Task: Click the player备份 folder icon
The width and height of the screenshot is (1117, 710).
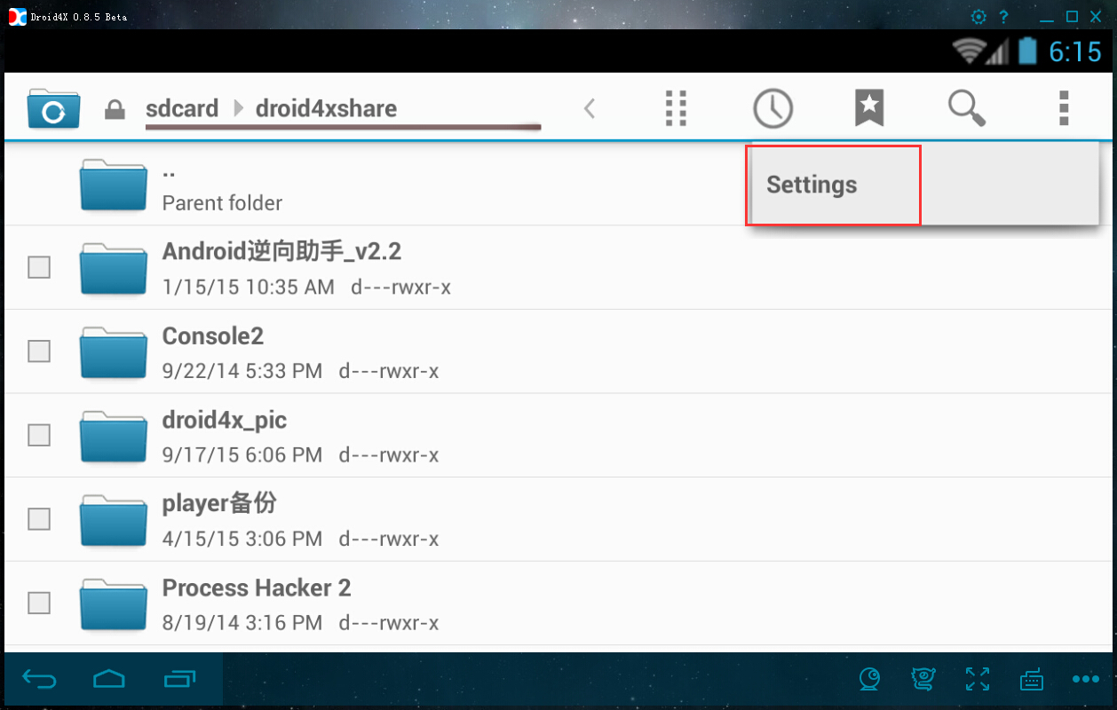Action: coord(113,520)
